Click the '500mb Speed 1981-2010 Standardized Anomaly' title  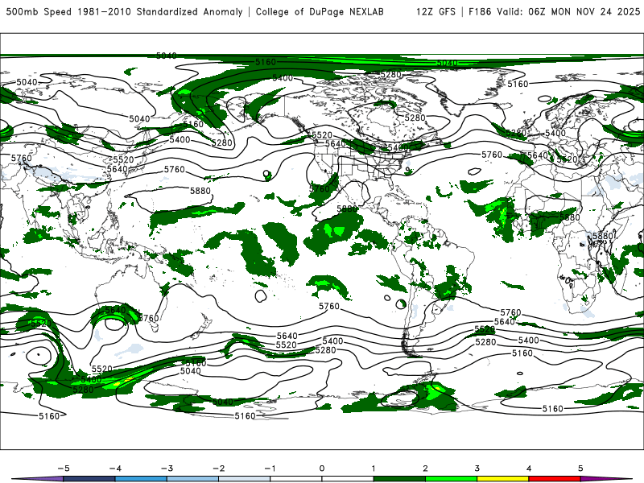click(124, 11)
